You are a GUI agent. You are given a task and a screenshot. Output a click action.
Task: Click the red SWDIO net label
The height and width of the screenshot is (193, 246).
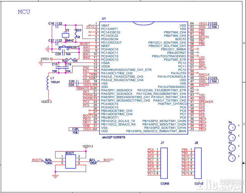[204, 85]
